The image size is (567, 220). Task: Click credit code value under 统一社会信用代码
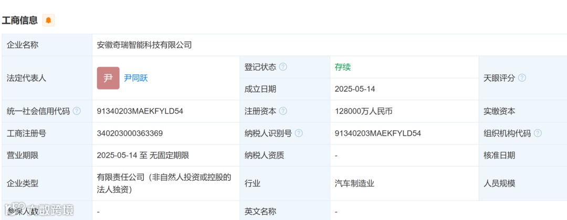(x=140, y=111)
